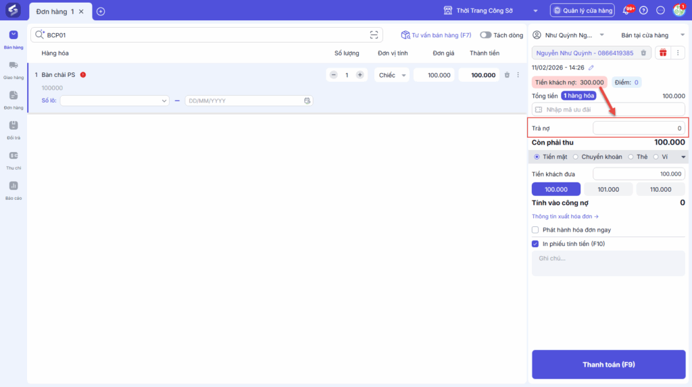
Task: Choose the 100.000 quick amount button
Action: [555, 189]
